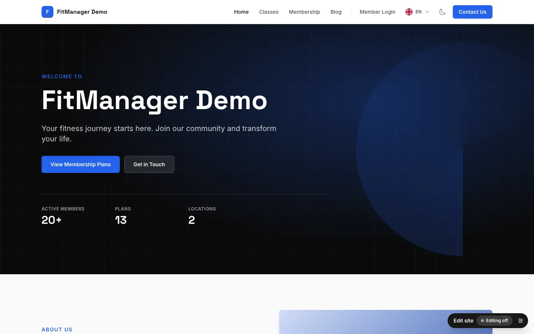The width and height of the screenshot is (534, 334).
Task: Click the WELCOME TO eyebrow text
Action: (62, 76)
